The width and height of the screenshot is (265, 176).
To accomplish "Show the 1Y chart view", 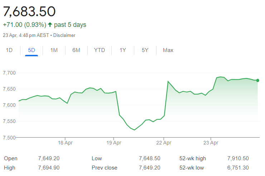I will 123,50.
